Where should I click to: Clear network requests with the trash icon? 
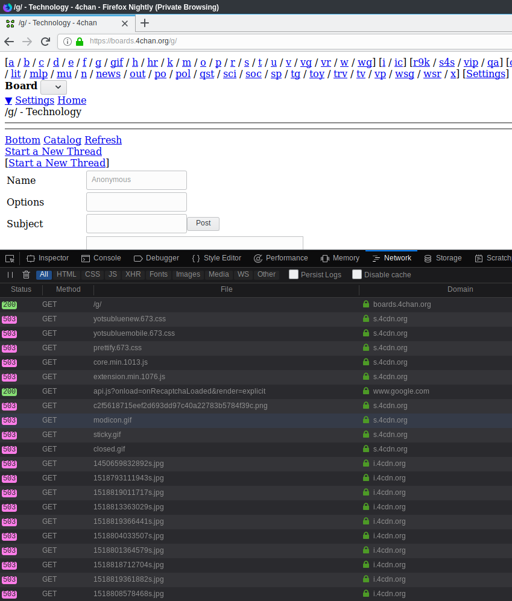26,274
